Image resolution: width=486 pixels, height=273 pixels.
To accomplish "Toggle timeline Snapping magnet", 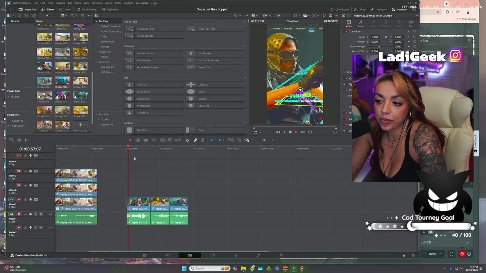I will click(x=188, y=140).
